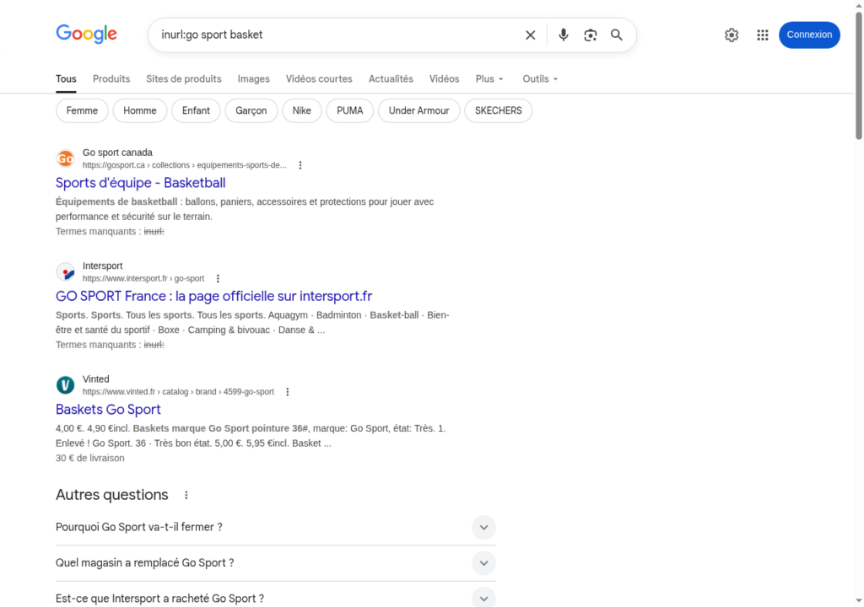Click the Google logo
The width and height of the screenshot is (864, 607).
(86, 35)
